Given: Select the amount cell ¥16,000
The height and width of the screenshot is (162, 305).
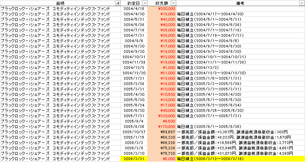Looking at the screenshot, I should tap(162, 41).
